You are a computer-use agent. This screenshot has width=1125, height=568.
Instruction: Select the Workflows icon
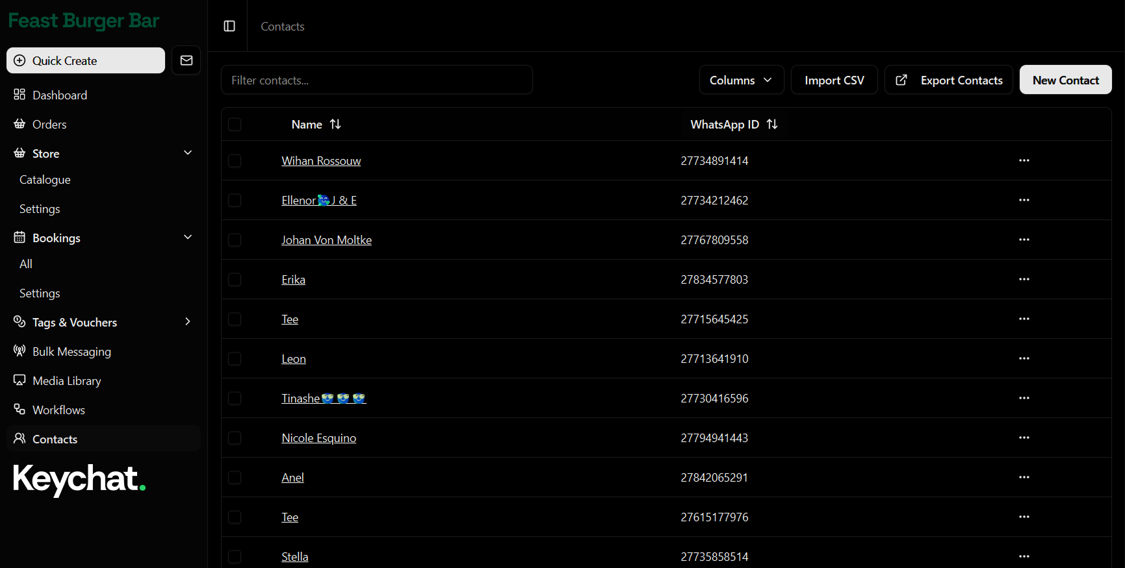(x=19, y=410)
